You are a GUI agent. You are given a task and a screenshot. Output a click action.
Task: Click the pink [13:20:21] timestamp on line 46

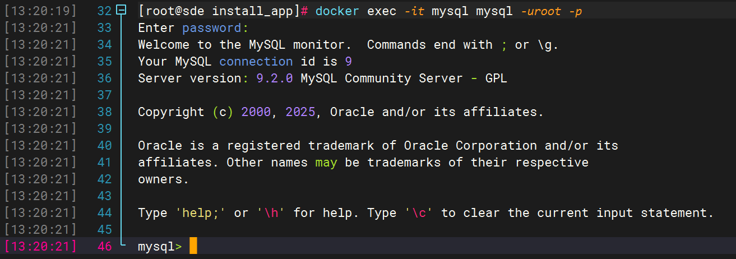tap(40, 246)
